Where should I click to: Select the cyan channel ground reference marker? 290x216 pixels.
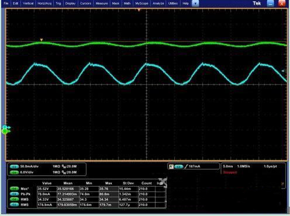coord(6,127)
